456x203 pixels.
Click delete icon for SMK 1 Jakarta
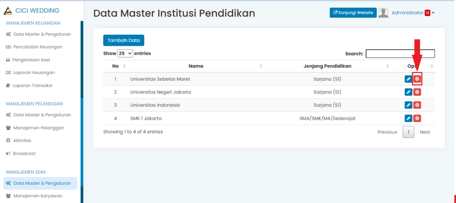417,118
